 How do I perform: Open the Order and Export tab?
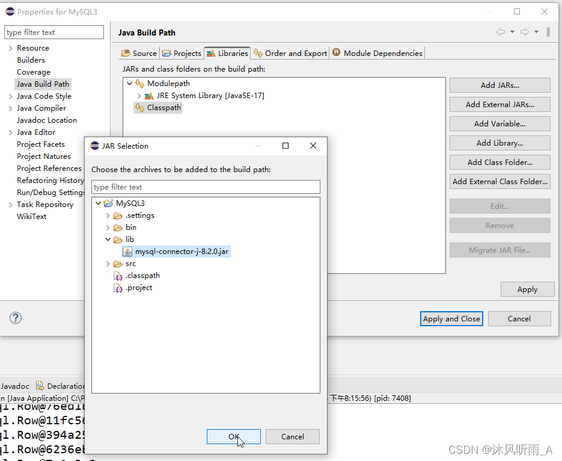290,53
